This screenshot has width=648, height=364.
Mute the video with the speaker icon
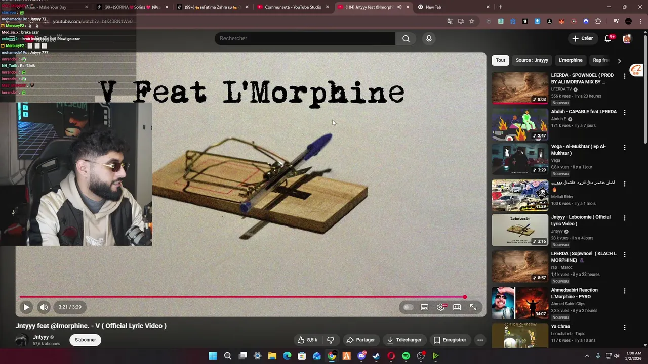click(x=44, y=307)
